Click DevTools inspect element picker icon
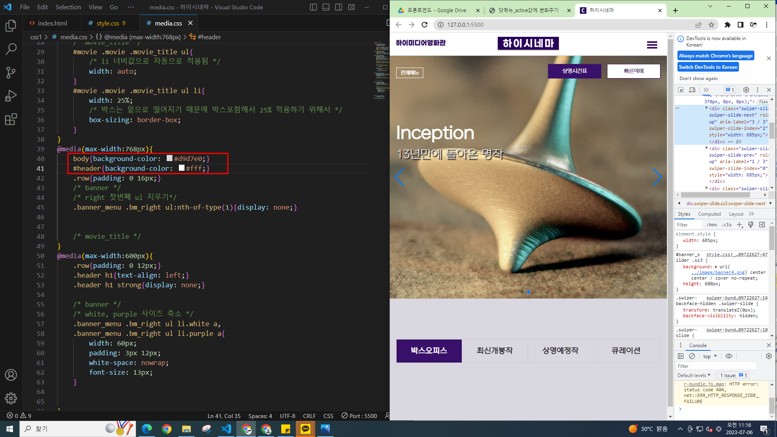 click(x=681, y=90)
